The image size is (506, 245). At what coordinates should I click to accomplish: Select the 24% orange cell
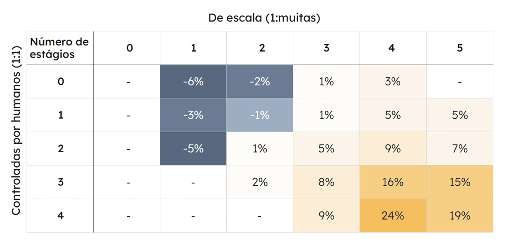click(393, 215)
